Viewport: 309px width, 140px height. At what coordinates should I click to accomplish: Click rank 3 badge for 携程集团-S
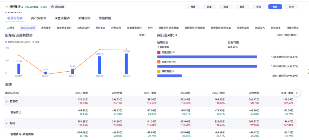(159, 71)
